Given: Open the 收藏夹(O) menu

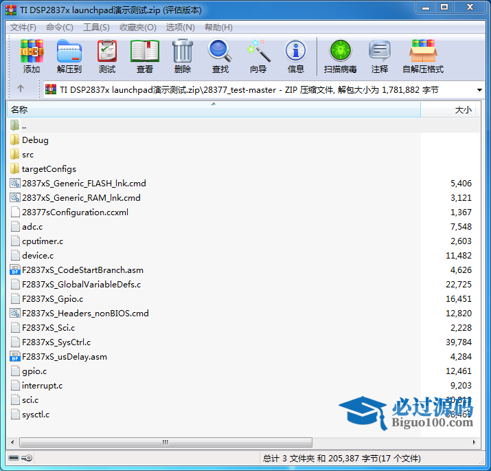Looking at the screenshot, I should [138, 28].
